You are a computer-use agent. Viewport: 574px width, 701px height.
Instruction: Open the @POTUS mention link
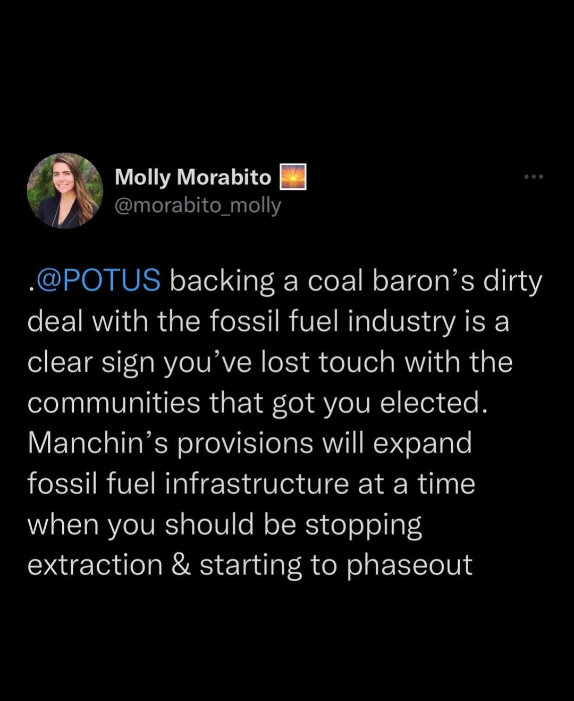click(98, 281)
